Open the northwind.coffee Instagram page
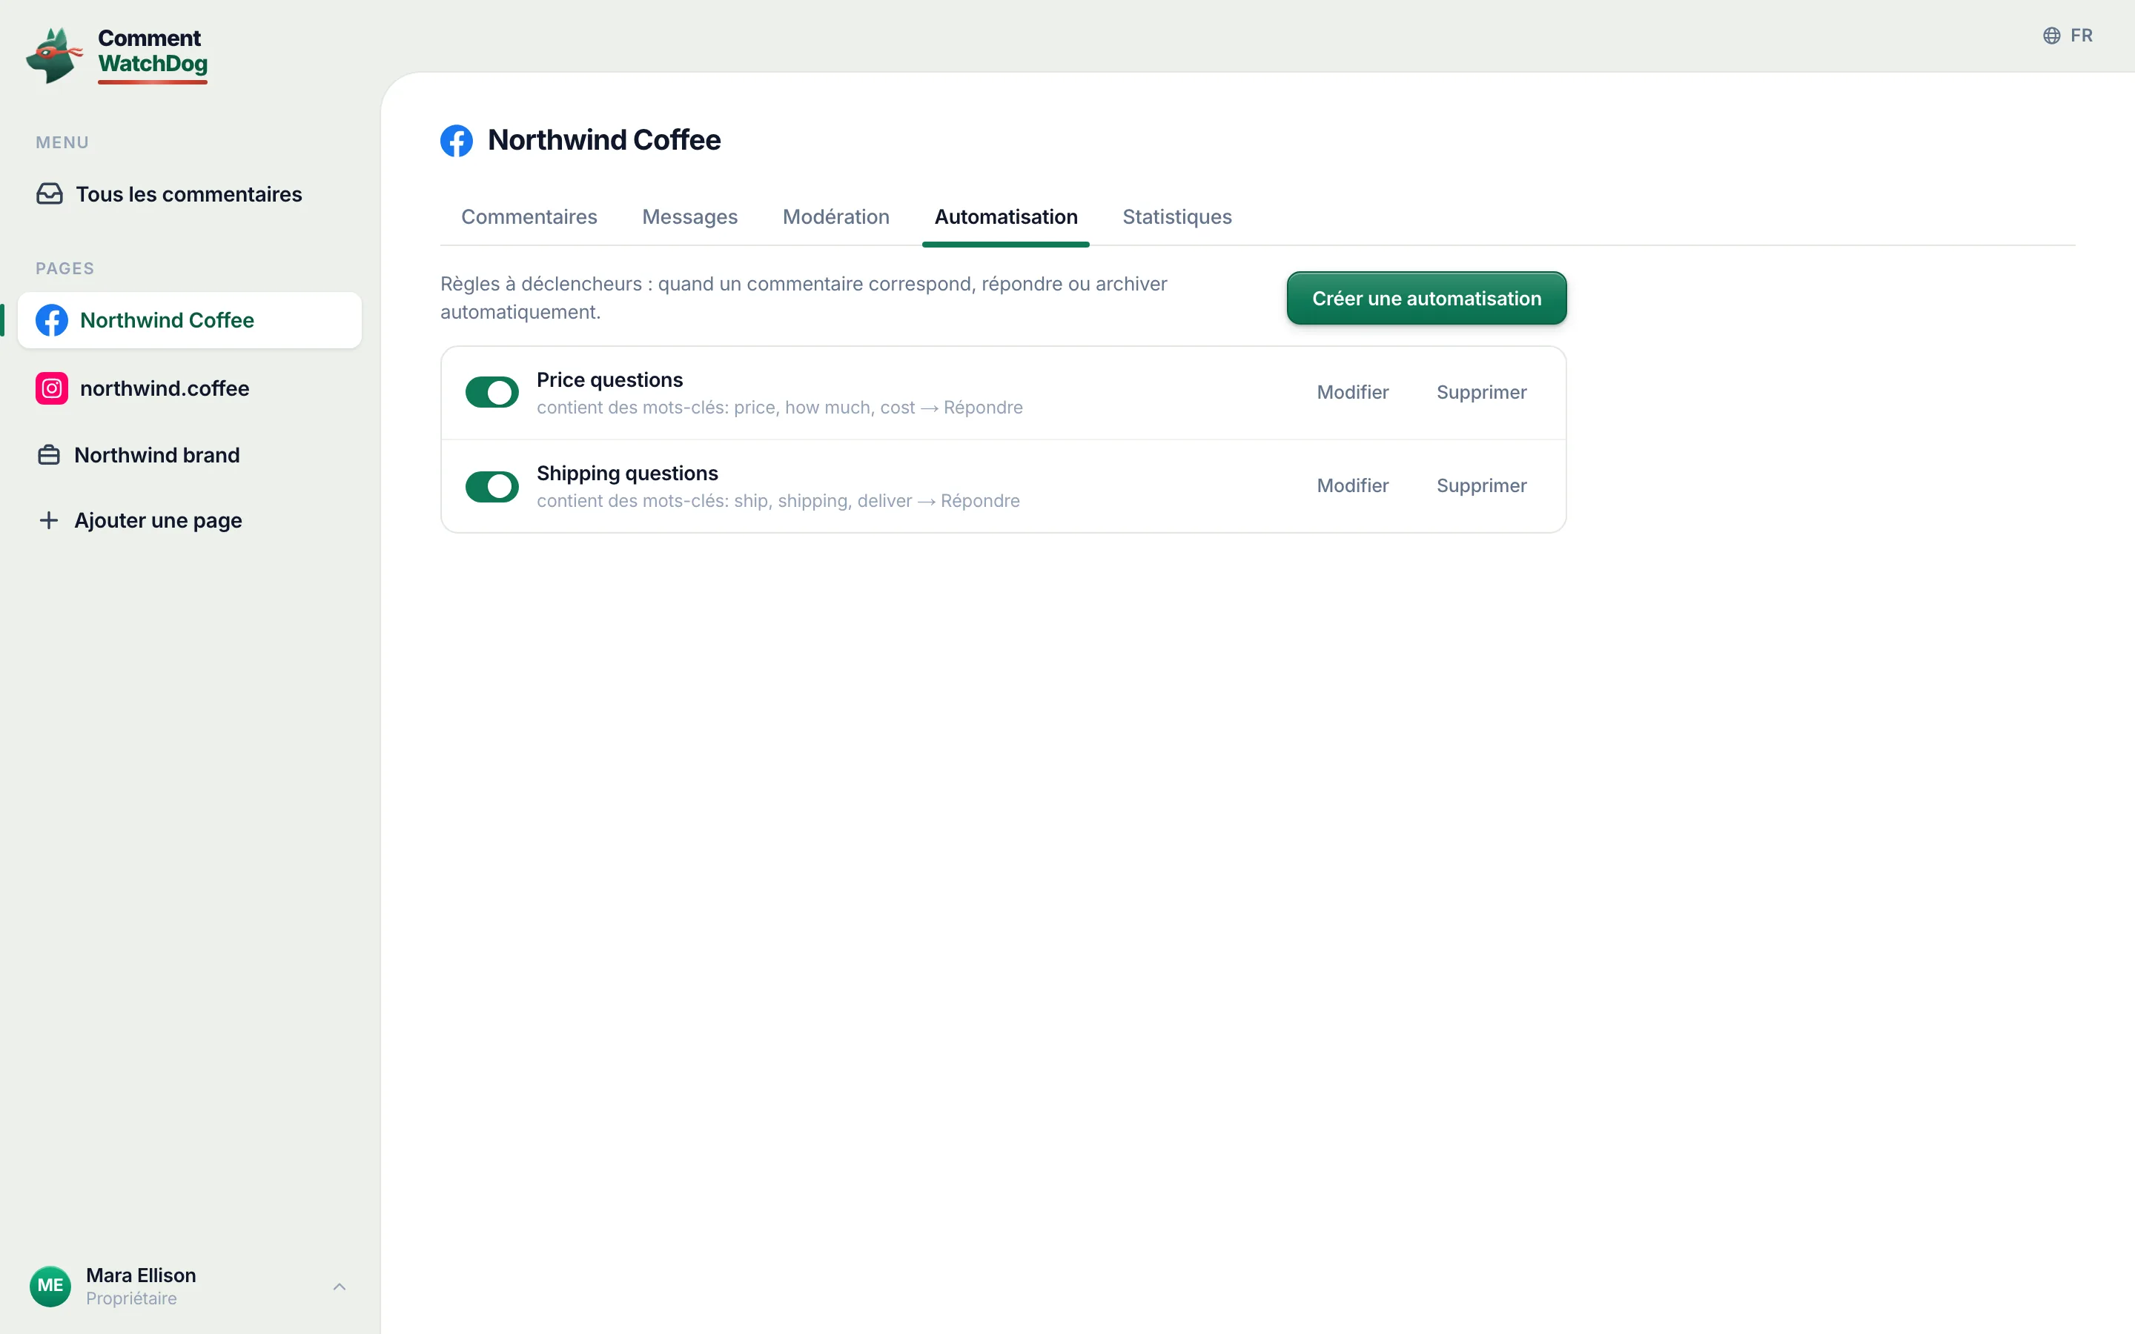This screenshot has width=2135, height=1334. tap(190, 388)
